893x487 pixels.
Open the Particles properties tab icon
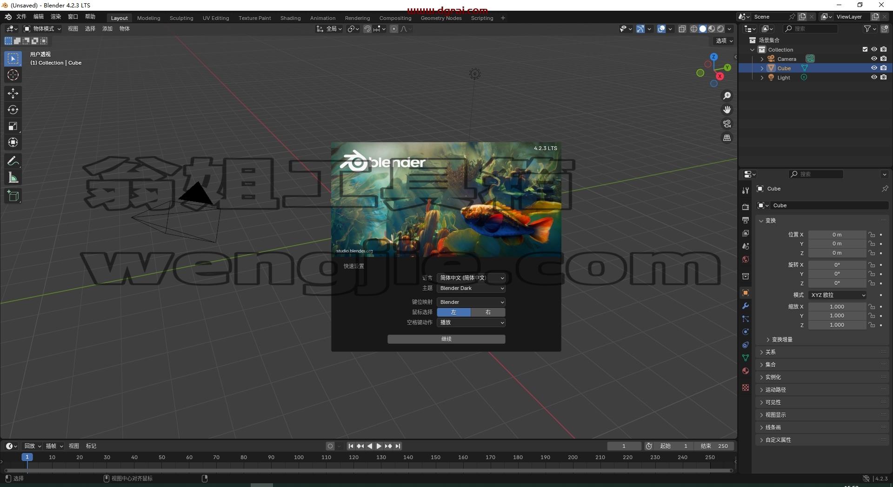(746, 319)
